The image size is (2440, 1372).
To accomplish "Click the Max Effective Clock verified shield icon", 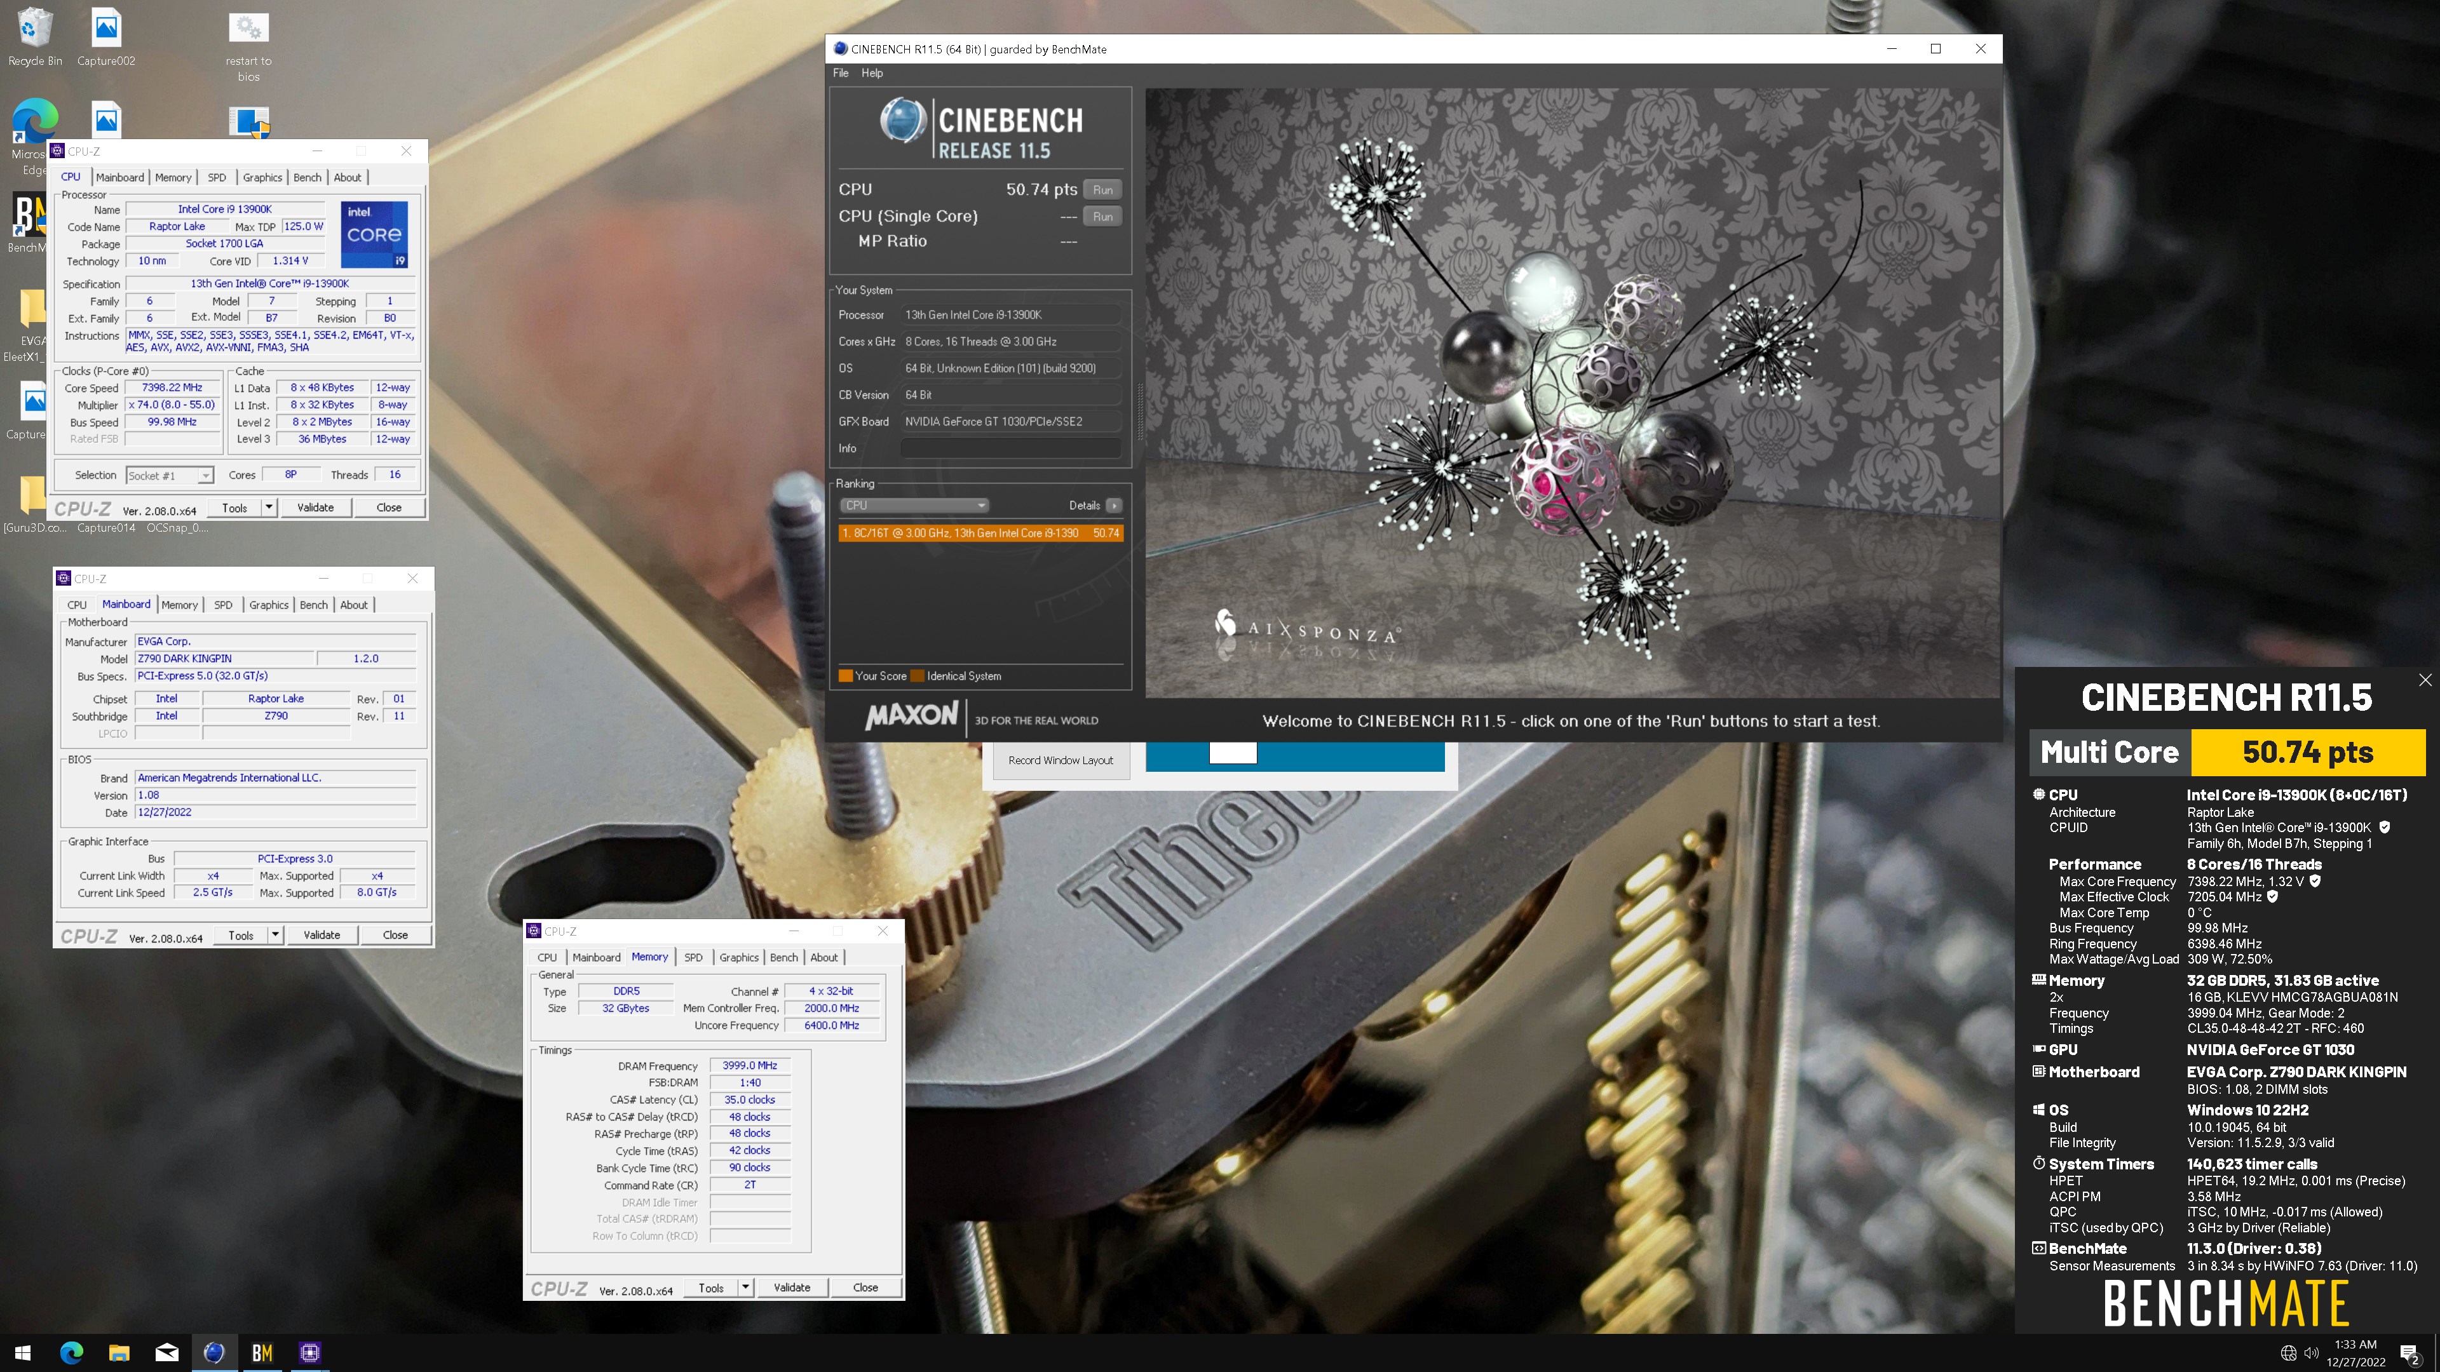I will coord(2272,897).
